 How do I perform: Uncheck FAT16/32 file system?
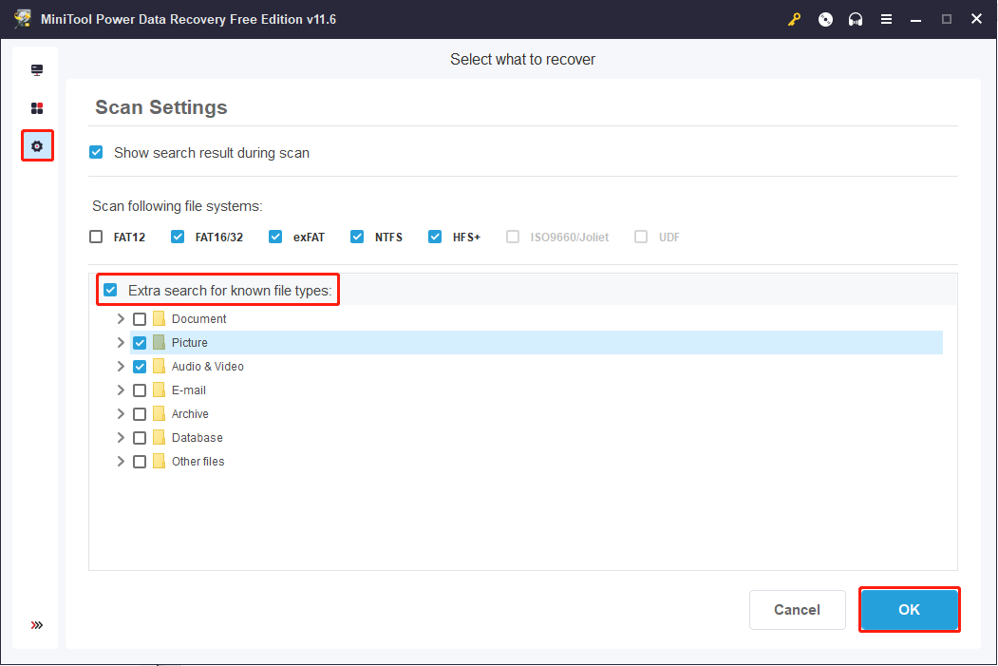click(178, 237)
